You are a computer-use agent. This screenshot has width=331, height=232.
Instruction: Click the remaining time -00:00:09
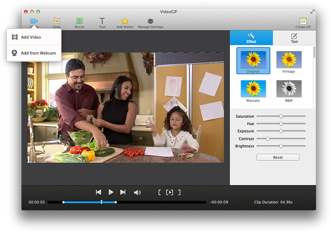219,202
